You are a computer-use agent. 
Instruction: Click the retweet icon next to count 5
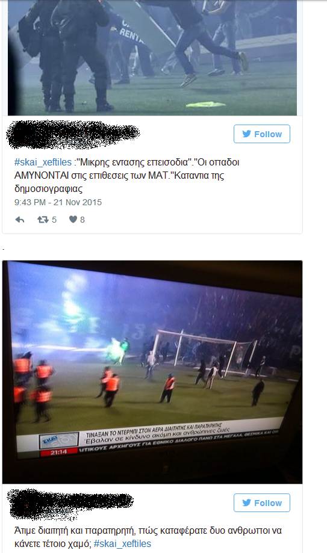pos(43,220)
